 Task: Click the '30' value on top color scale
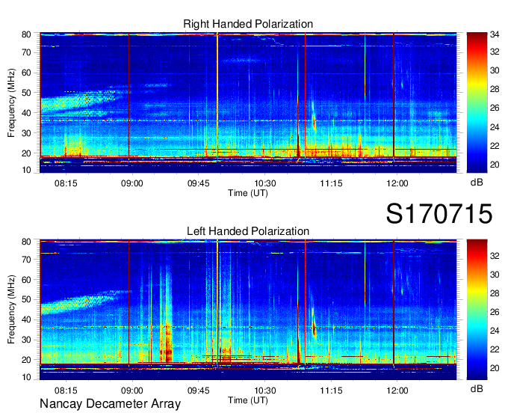click(x=495, y=70)
